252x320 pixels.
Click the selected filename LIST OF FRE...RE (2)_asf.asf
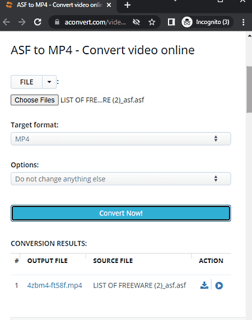pos(102,100)
